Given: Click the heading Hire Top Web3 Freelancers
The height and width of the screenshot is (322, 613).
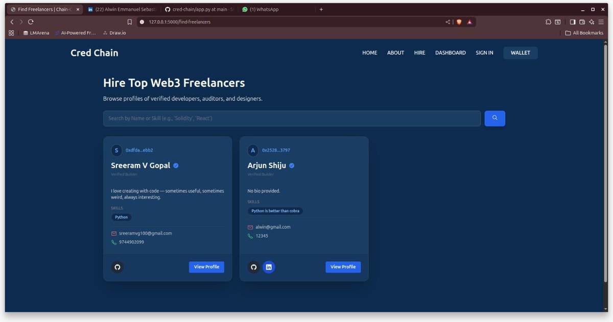Looking at the screenshot, I should pos(174,83).
